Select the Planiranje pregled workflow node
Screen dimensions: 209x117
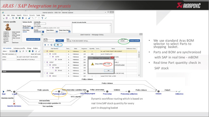[59, 91]
